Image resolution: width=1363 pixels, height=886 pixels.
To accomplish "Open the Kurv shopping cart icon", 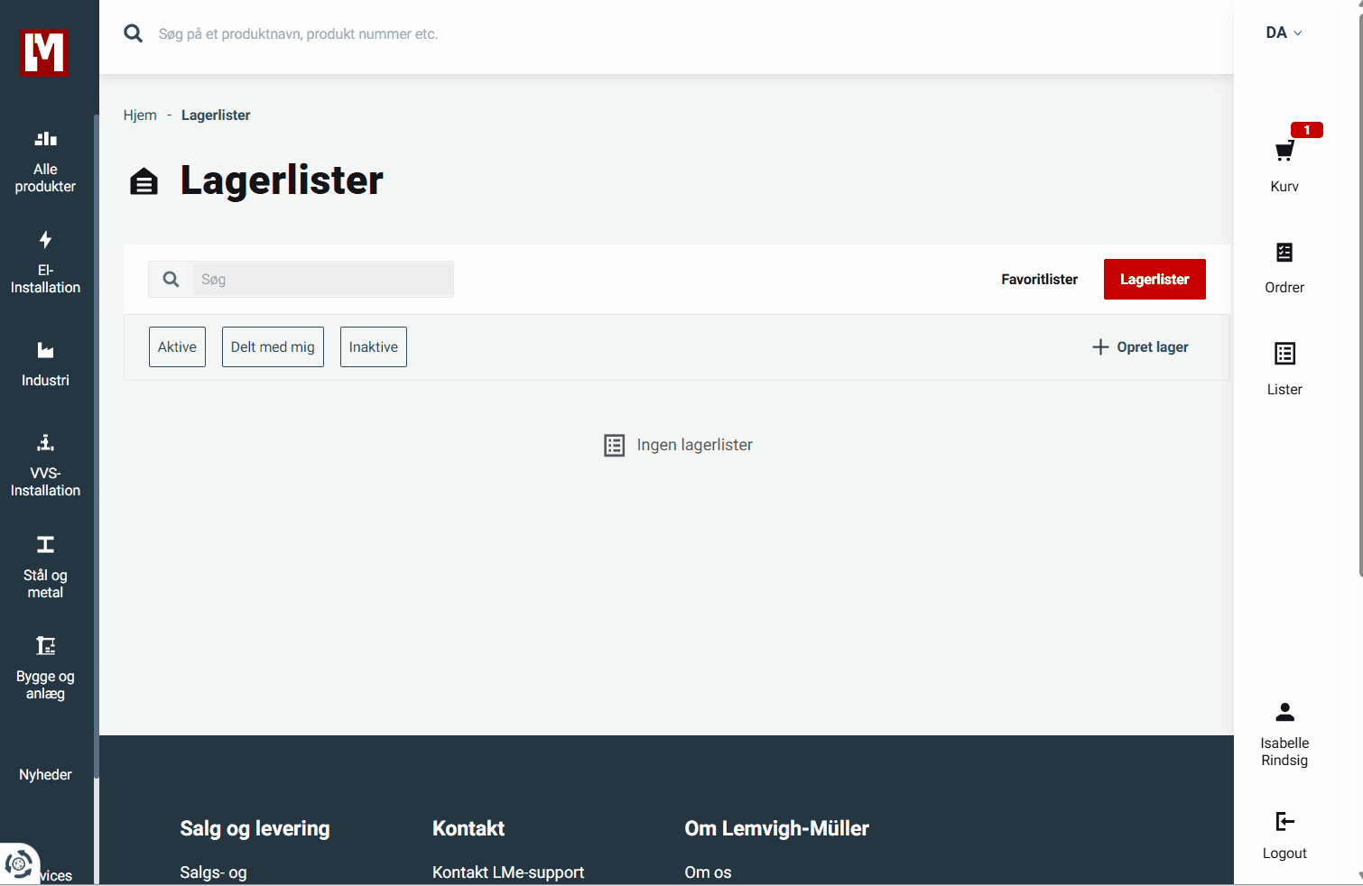I will [1284, 152].
